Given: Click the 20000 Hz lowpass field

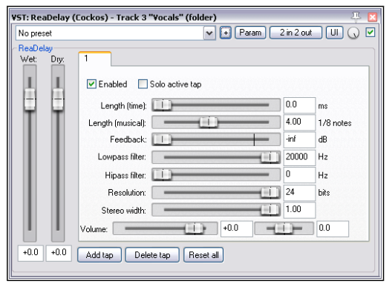Looking at the screenshot, I should 299,157.
